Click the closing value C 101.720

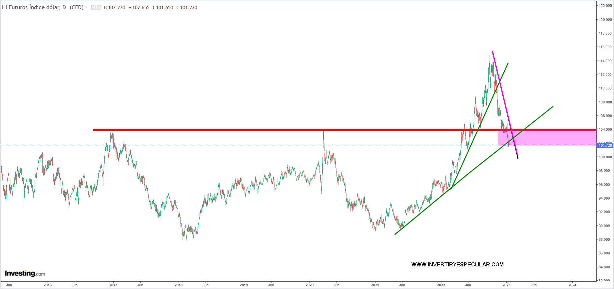click(187, 8)
